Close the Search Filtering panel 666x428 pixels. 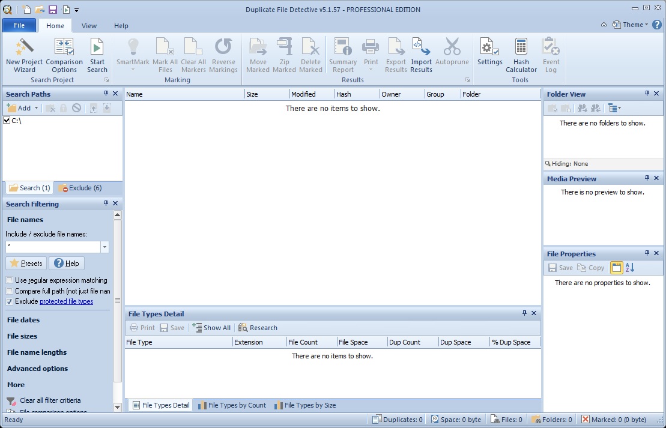point(115,203)
